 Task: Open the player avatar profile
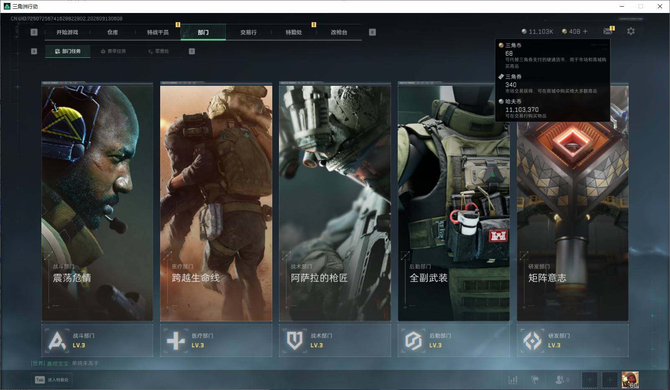click(x=630, y=380)
